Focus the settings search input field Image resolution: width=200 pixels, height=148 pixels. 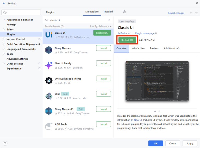[21, 12]
